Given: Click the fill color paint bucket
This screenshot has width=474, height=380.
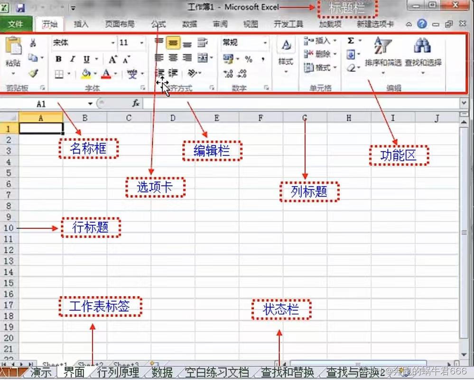Looking at the screenshot, I should click(86, 74).
